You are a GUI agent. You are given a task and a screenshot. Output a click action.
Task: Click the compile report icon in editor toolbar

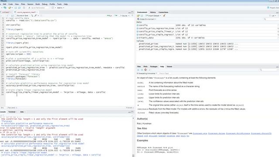pos(41,16)
